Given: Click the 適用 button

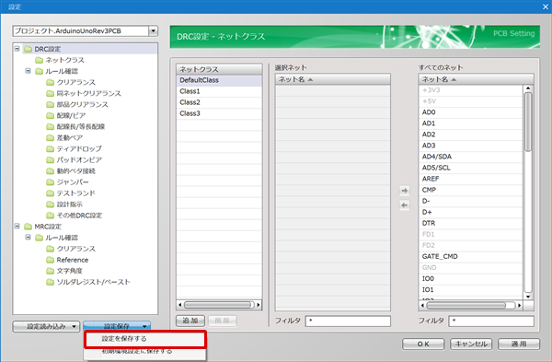Looking at the screenshot, I should (x=519, y=344).
